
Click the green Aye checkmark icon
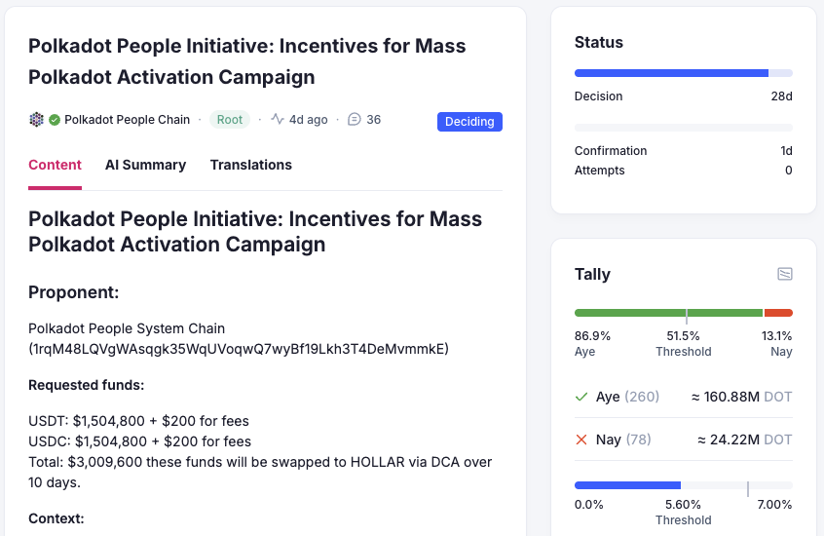click(581, 397)
